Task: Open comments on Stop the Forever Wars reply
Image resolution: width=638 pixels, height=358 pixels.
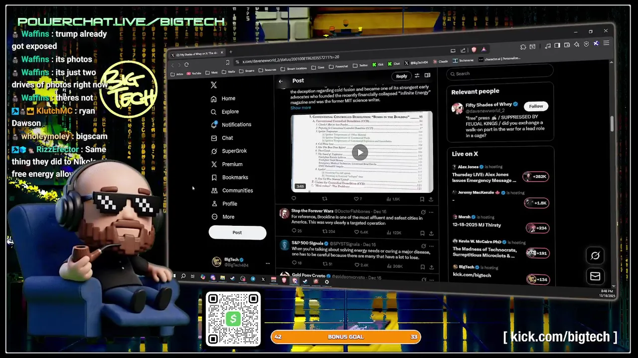Action: tap(297, 231)
